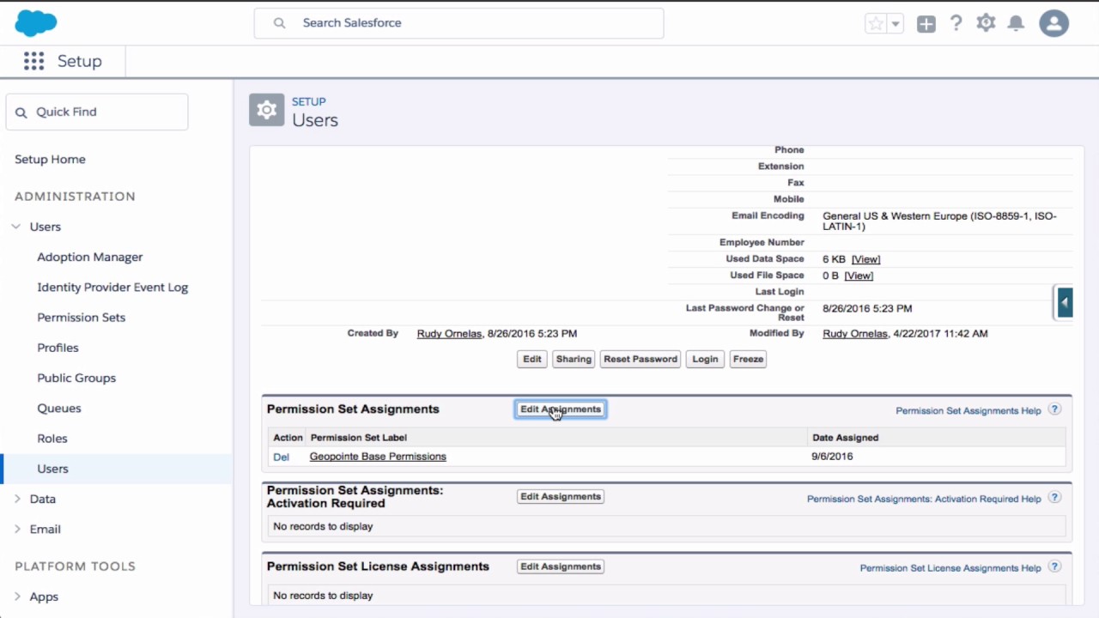Open Public Groups in sidebar

[76, 378]
